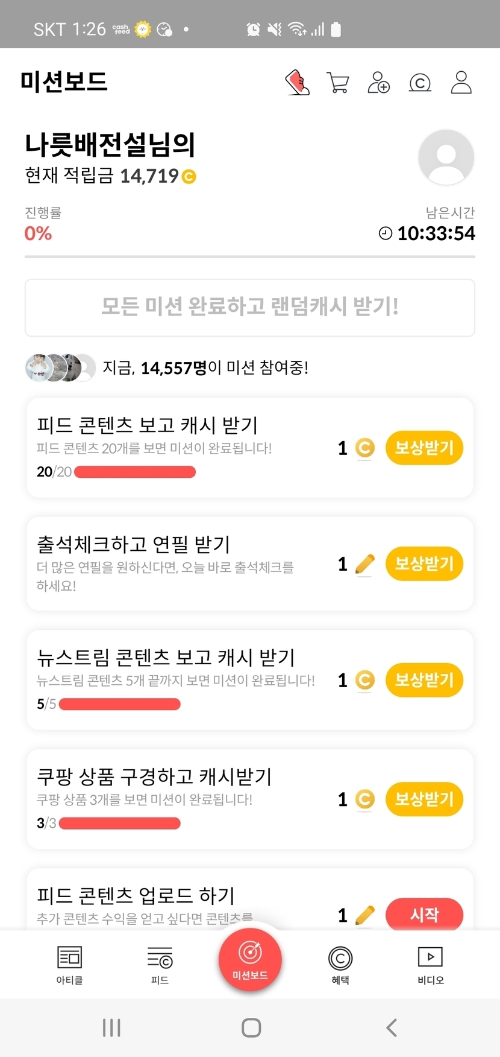500x1057 pixels.
Task: Open the shopping cart icon
Action: pyautogui.click(x=338, y=83)
